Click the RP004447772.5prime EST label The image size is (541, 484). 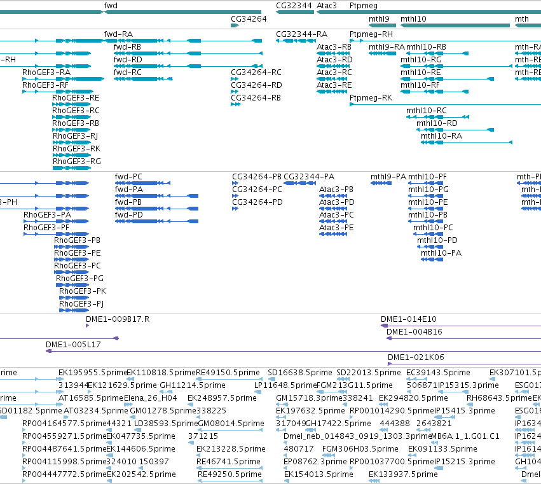(64, 474)
